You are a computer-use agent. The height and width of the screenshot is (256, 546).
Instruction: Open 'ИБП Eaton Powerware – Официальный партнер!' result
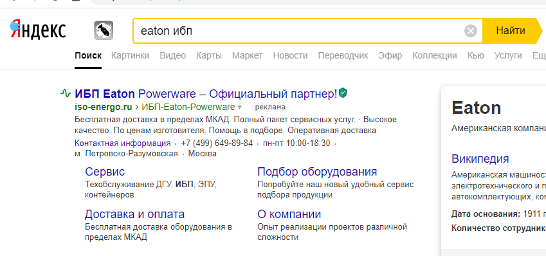(x=206, y=93)
